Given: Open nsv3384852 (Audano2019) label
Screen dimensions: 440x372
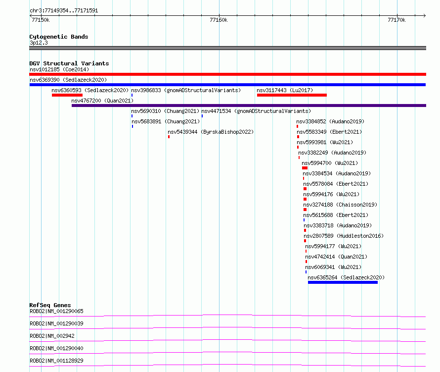Looking at the screenshot, I should [330, 121].
